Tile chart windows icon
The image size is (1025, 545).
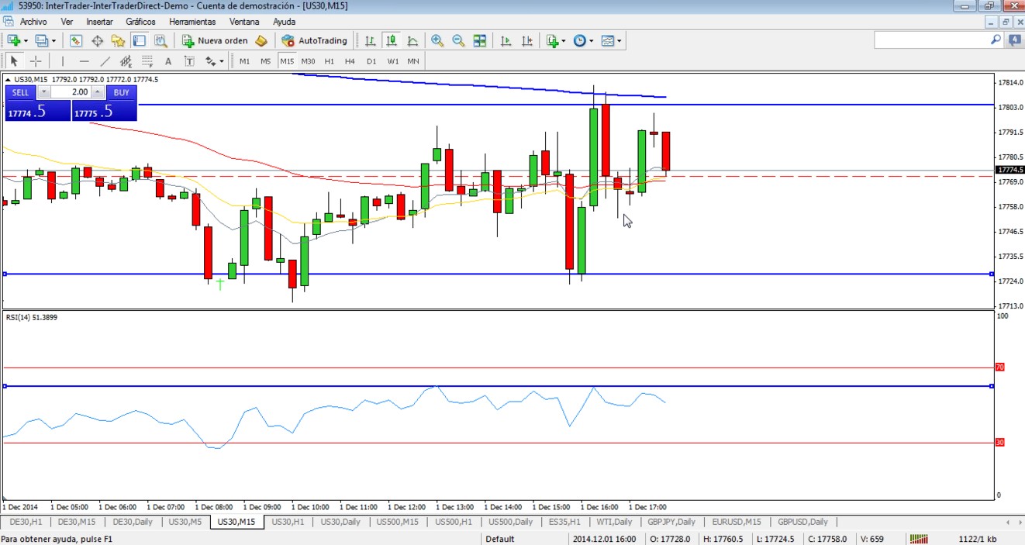[x=480, y=40]
